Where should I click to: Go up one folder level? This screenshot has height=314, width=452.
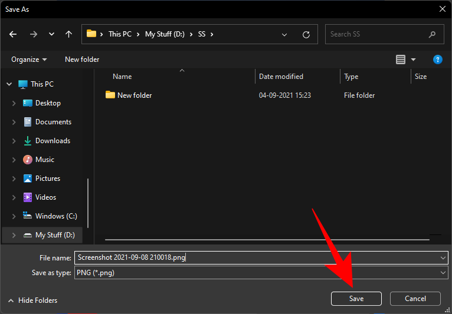click(x=68, y=34)
